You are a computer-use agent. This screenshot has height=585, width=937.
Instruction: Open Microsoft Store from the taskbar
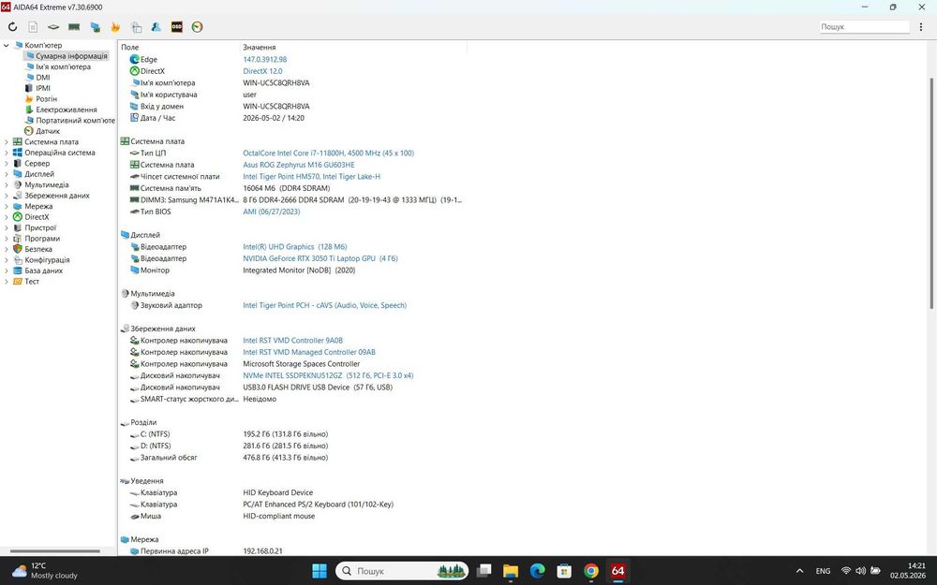tap(564, 571)
